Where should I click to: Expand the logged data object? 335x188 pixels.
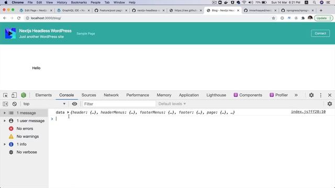tap(68, 112)
